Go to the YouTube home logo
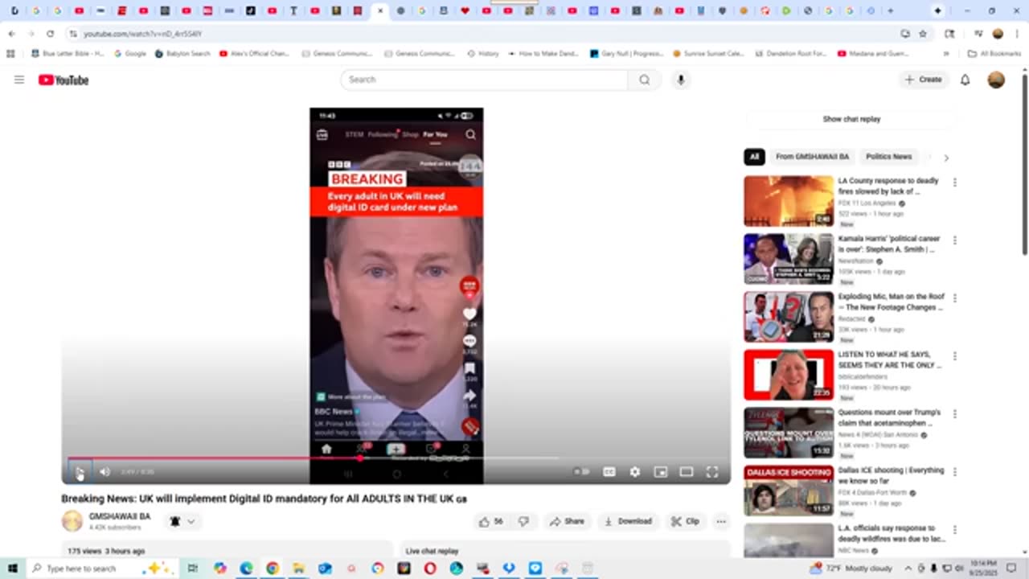Viewport: 1029px width, 579px height. pos(64,80)
